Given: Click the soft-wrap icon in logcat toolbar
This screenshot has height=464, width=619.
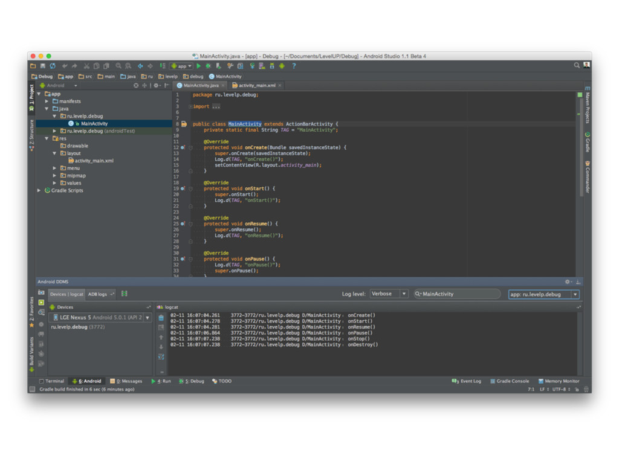Looking at the screenshot, I should point(161,356).
